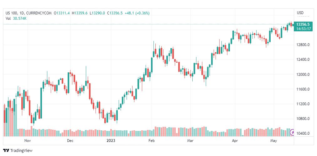
Task: Click the open price O13311.4
Action: point(62,13)
